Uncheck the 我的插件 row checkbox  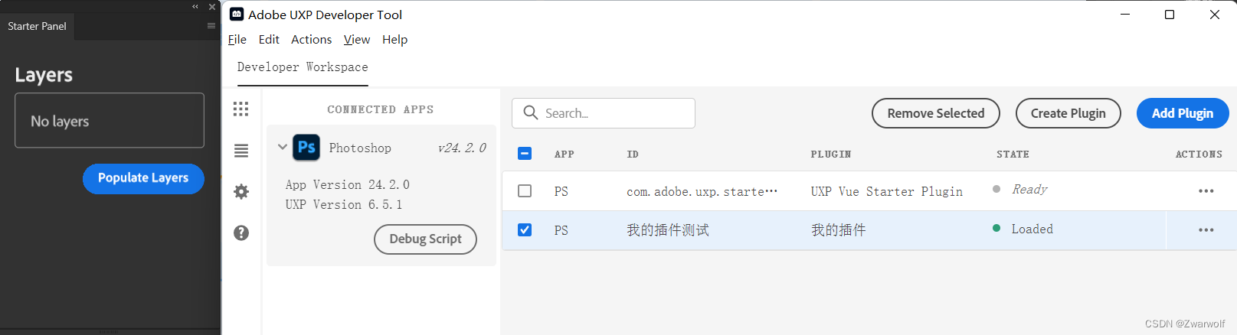click(525, 229)
